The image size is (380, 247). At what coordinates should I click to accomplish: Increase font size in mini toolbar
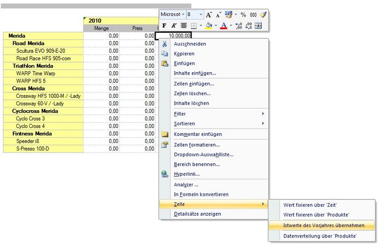[x=209, y=15]
